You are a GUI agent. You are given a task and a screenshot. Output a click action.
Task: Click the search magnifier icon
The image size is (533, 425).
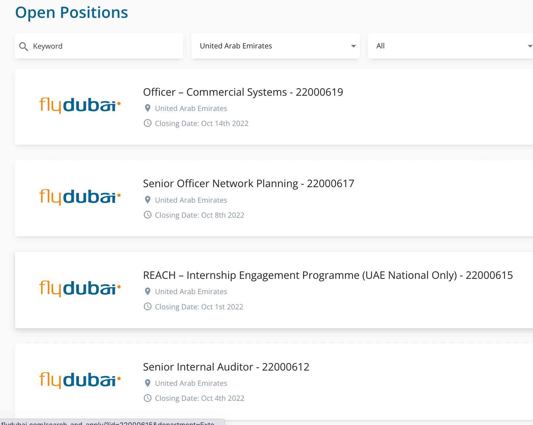23,46
